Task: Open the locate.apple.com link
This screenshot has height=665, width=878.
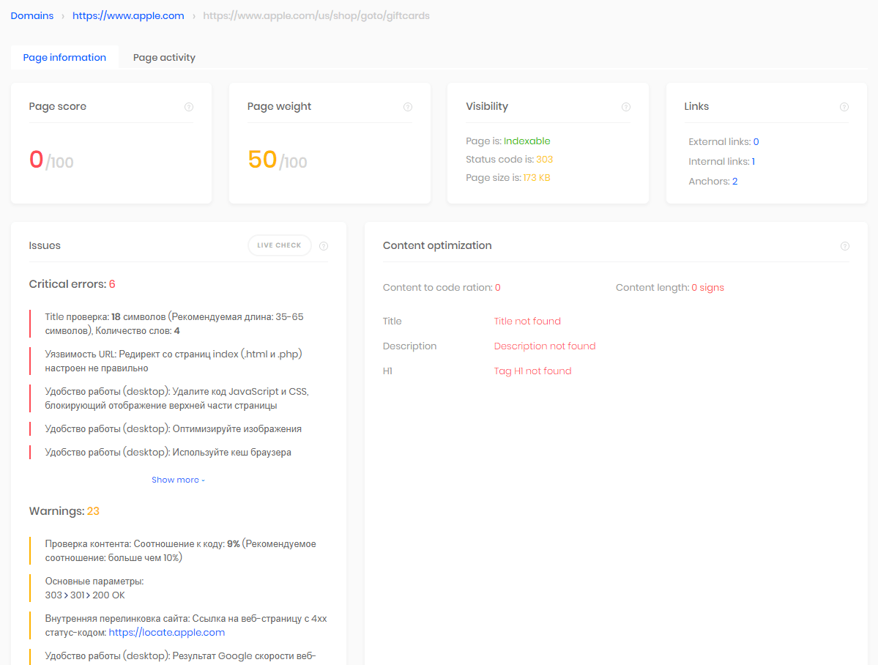Action: pyautogui.click(x=167, y=632)
